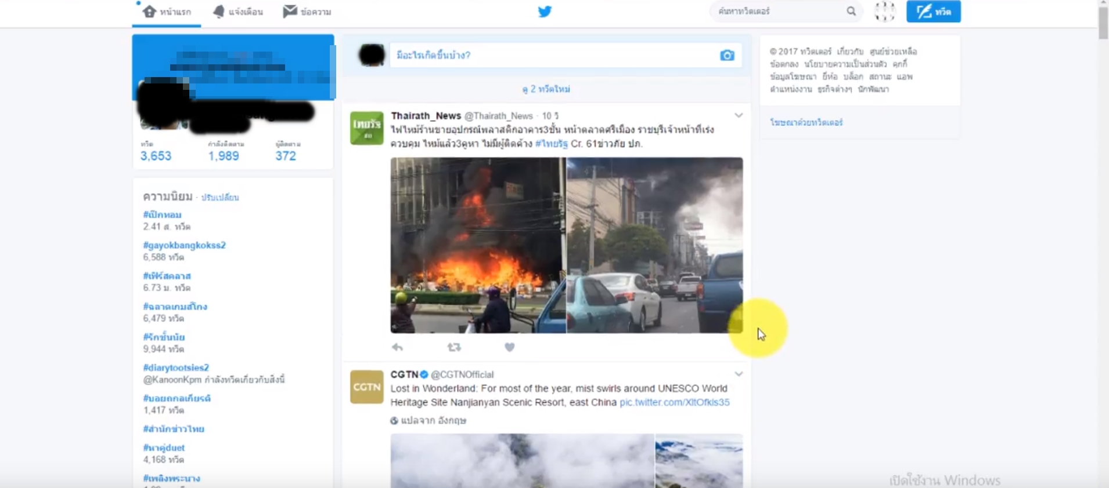Go to the หน้าแรก home tab
This screenshot has height=488, width=1109.
tap(167, 12)
